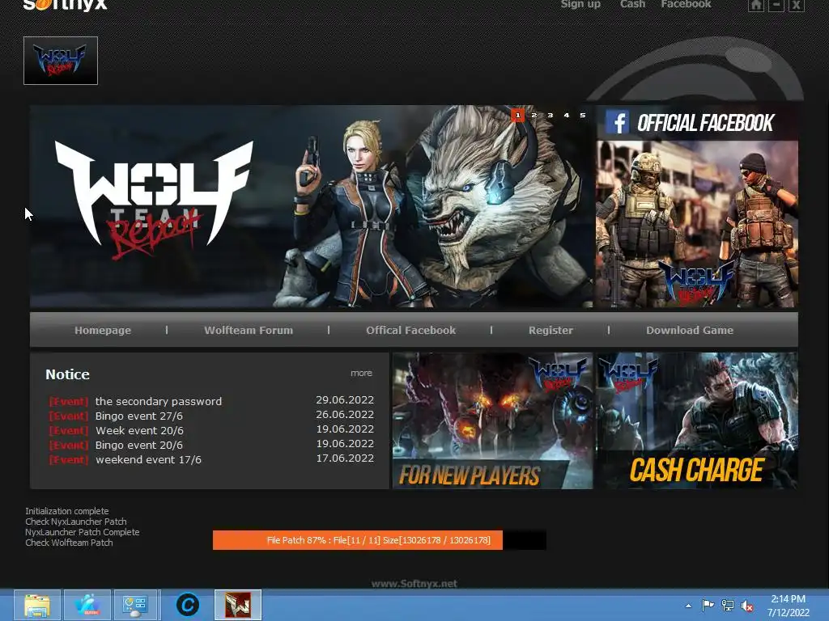Click the muted volume tray icon
The image size is (829, 621).
[x=747, y=606]
